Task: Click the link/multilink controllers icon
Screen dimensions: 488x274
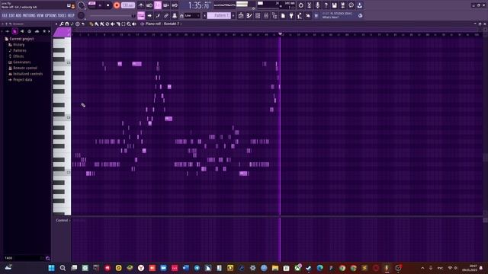Action: click(x=166, y=15)
